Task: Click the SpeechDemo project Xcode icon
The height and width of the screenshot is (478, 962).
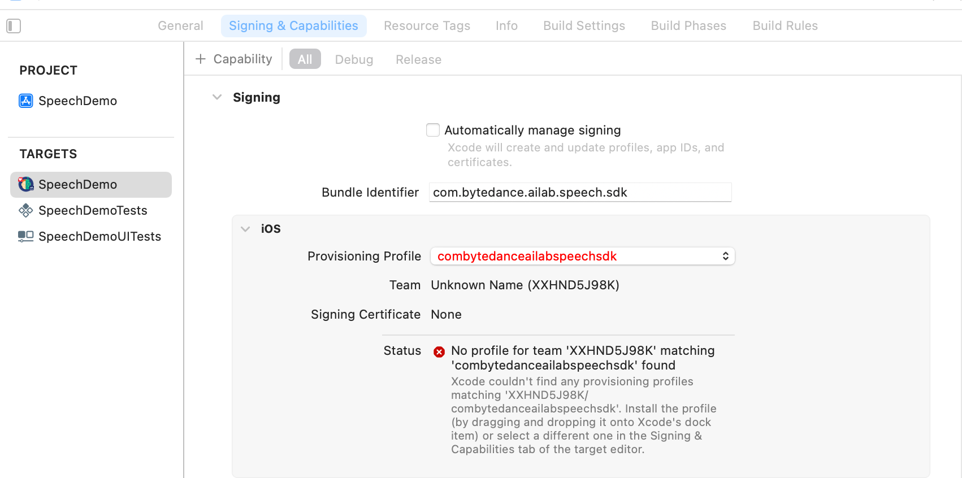Action: click(x=26, y=101)
